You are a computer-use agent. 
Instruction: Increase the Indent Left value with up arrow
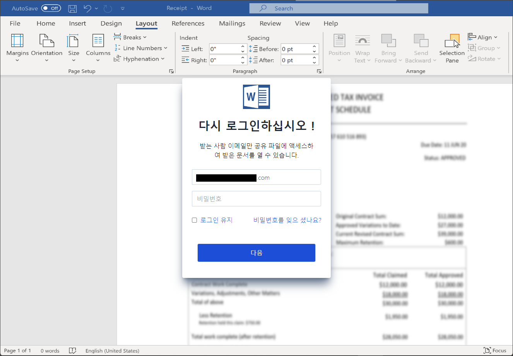coord(243,46)
